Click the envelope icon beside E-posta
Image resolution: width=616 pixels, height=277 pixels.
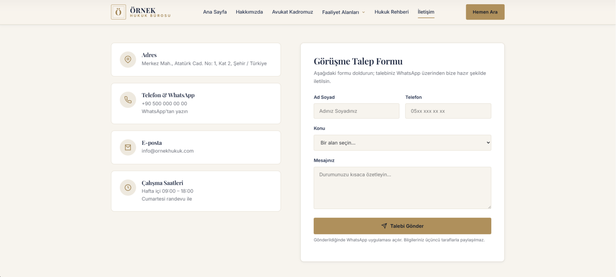click(x=128, y=148)
